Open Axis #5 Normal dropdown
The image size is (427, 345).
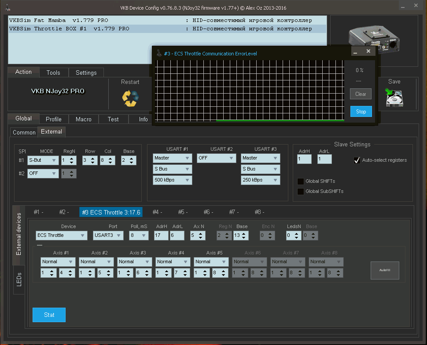[211, 262]
